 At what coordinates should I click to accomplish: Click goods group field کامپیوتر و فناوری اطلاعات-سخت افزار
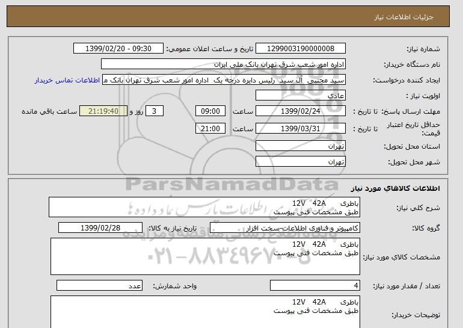click(x=285, y=228)
